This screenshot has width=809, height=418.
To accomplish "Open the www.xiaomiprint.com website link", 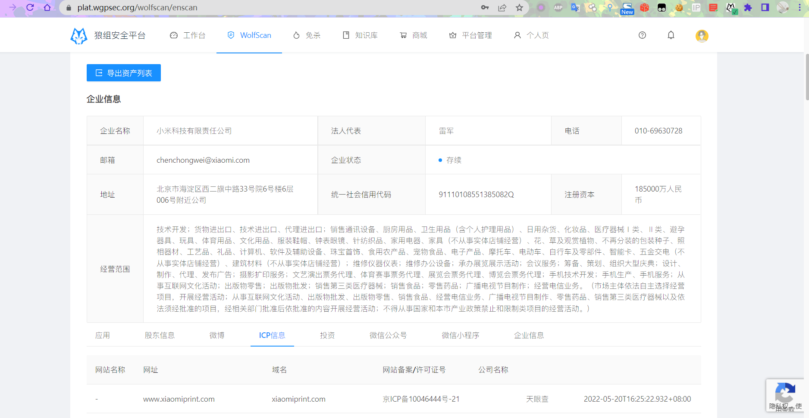I will [179, 399].
